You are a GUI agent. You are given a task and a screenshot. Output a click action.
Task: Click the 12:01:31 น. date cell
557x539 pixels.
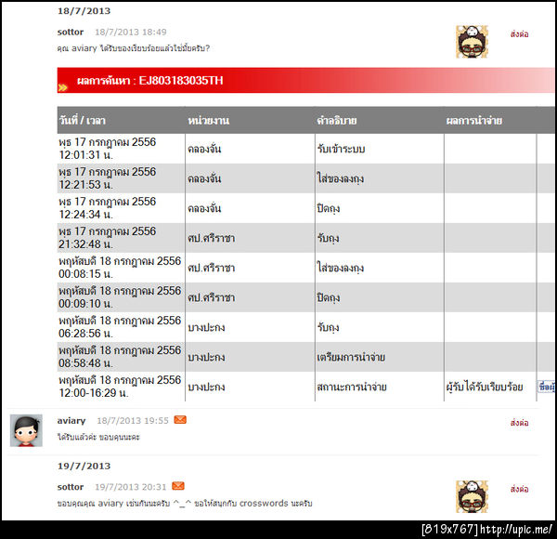(x=121, y=149)
